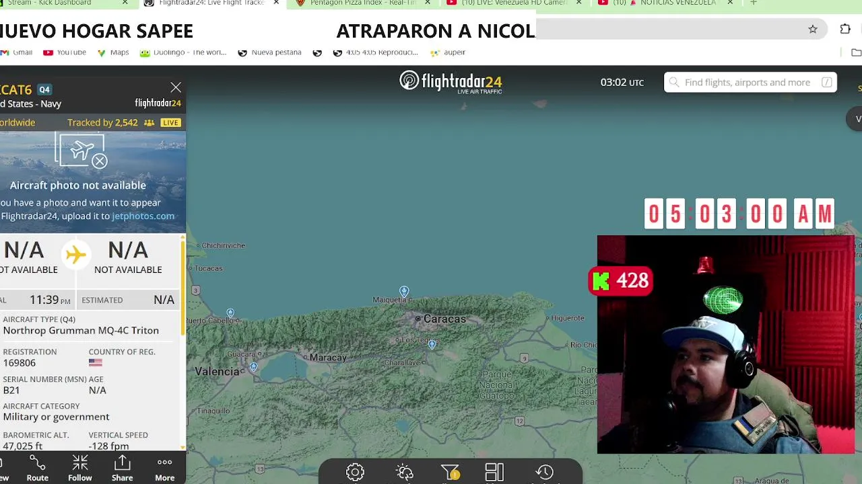Open map Settings gear icon

click(355, 472)
